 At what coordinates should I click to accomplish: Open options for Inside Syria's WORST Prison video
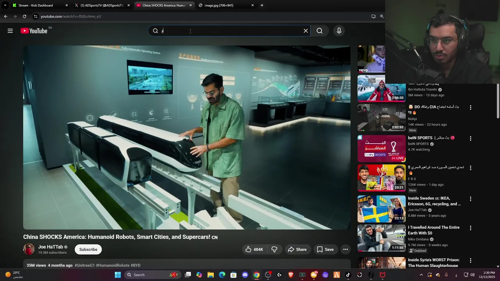470,260
